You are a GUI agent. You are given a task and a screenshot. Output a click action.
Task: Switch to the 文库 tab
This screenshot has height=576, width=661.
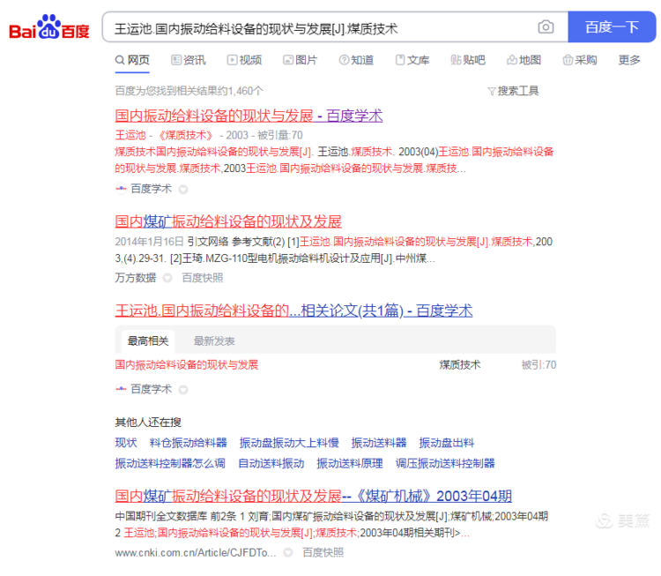click(412, 60)
